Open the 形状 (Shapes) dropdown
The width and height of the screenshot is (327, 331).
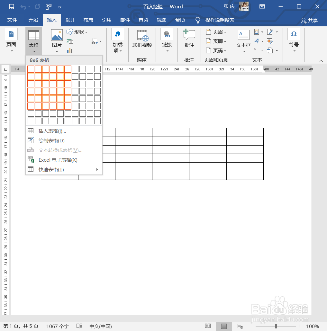coord(77,32)
